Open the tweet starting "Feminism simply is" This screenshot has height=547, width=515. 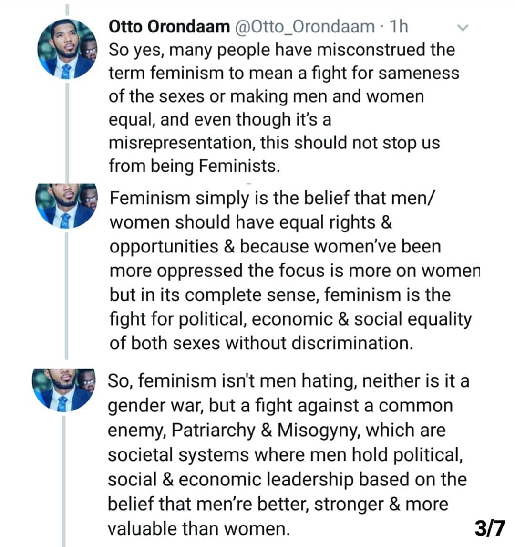pos(294,270)
